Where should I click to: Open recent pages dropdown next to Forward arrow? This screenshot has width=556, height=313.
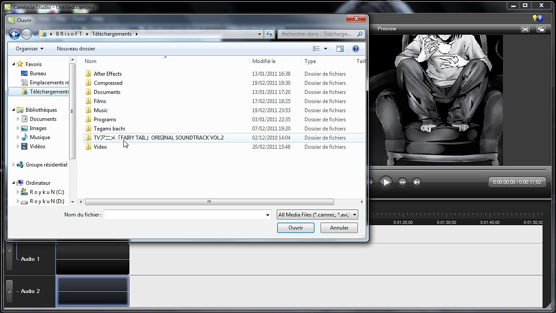35,34
